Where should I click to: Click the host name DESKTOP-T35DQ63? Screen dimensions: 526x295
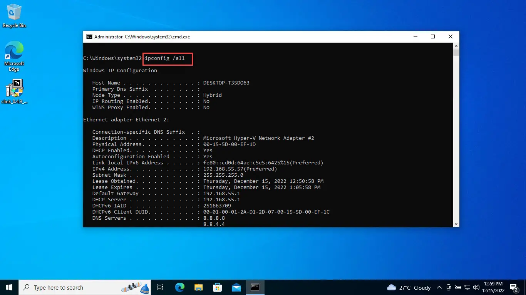point(226,83)
